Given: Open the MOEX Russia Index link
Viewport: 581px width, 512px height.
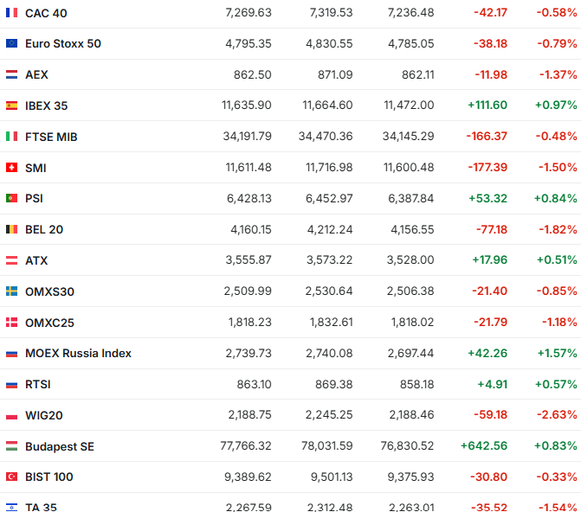Looking at the screenshot, I should click(x=78, y=353).
